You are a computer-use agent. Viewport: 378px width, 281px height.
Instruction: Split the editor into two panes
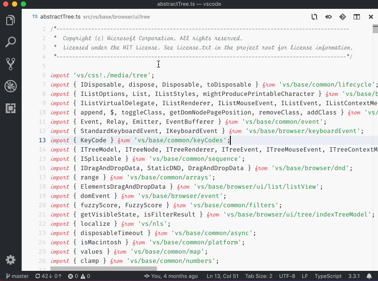(x=356, y=16)
